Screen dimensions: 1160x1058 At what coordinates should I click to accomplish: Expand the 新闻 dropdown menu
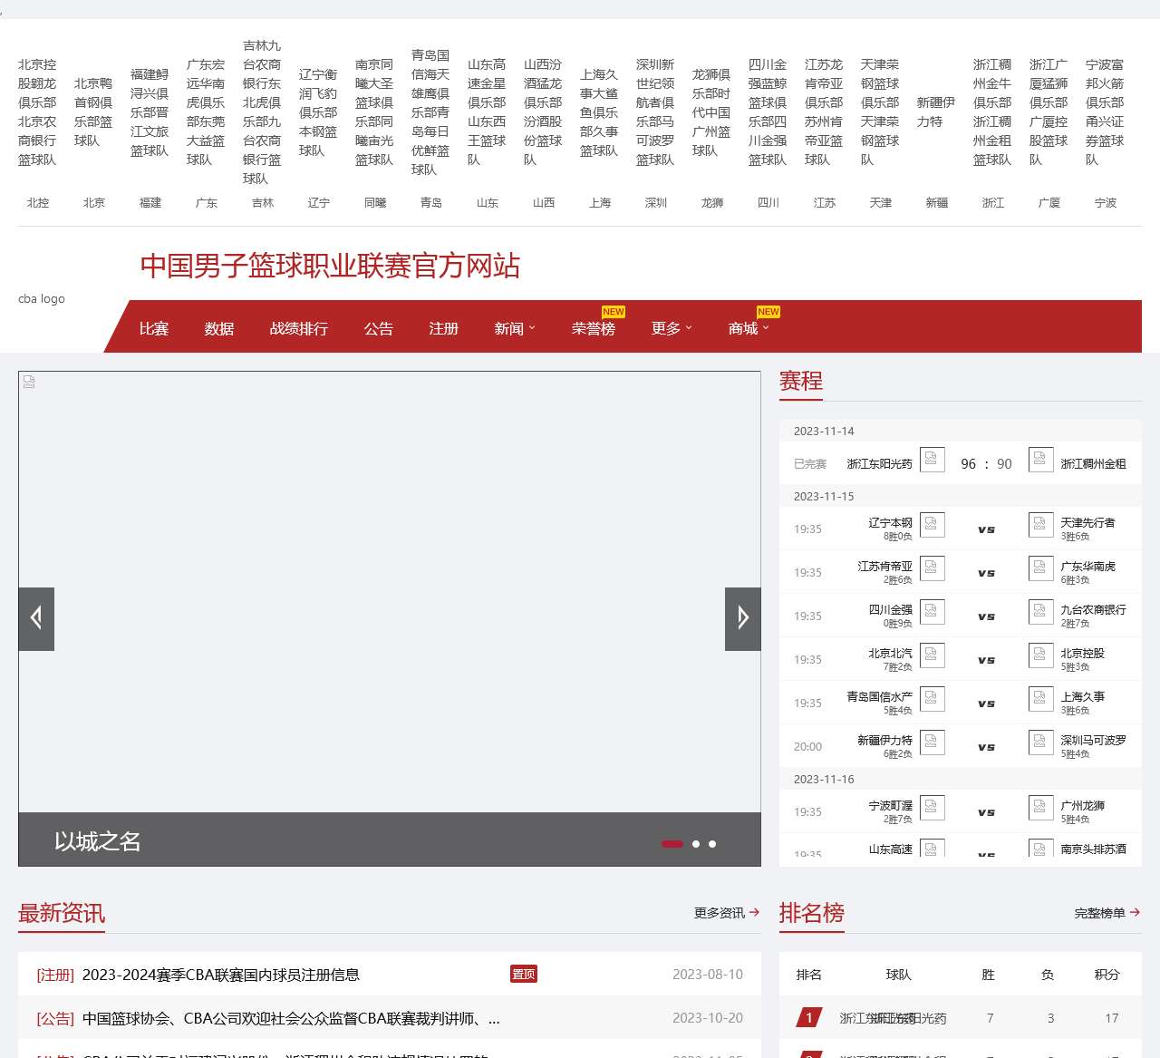[x=514, y=328]
